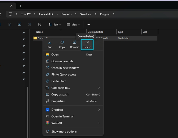Navigate to Sandbox breadcrumb

(x=86, y=14)
